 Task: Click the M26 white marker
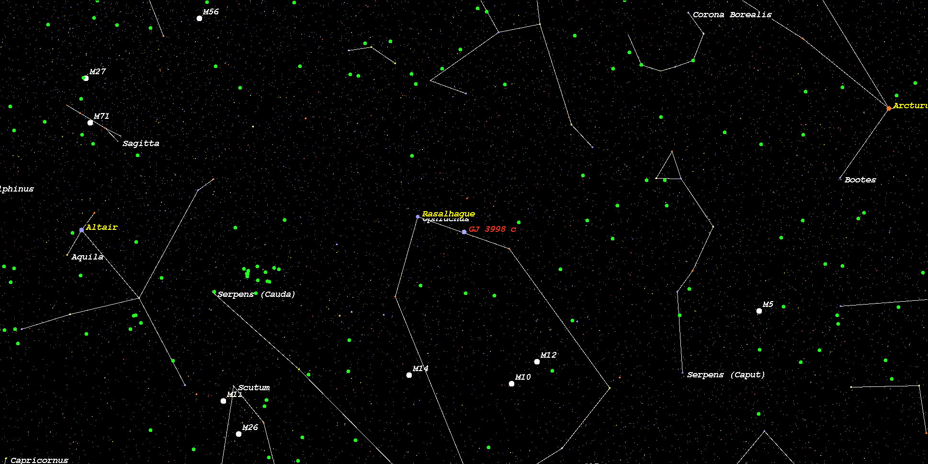coord(239,434)
